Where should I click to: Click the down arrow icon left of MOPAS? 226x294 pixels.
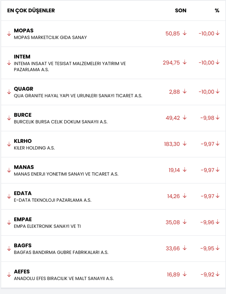click(9, 34)
